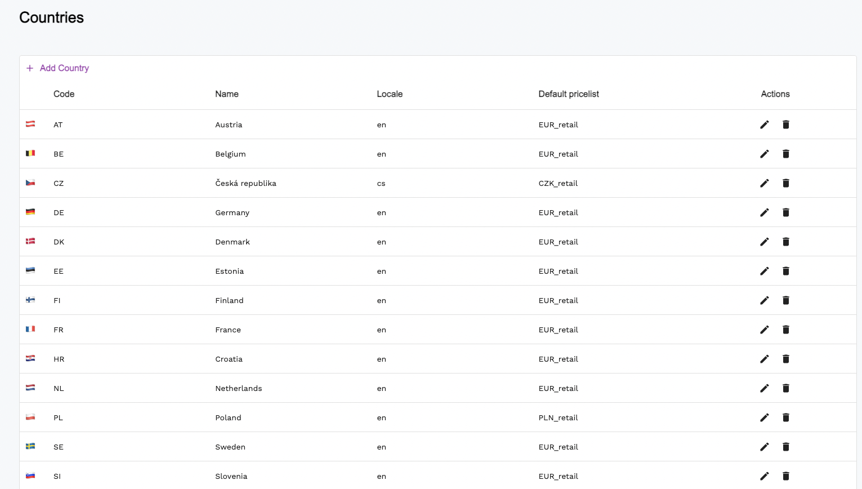Select the PLN_retail pricelist cell
Screen dimensions: 862x489
pyautogui.click(x=559, y=417)
